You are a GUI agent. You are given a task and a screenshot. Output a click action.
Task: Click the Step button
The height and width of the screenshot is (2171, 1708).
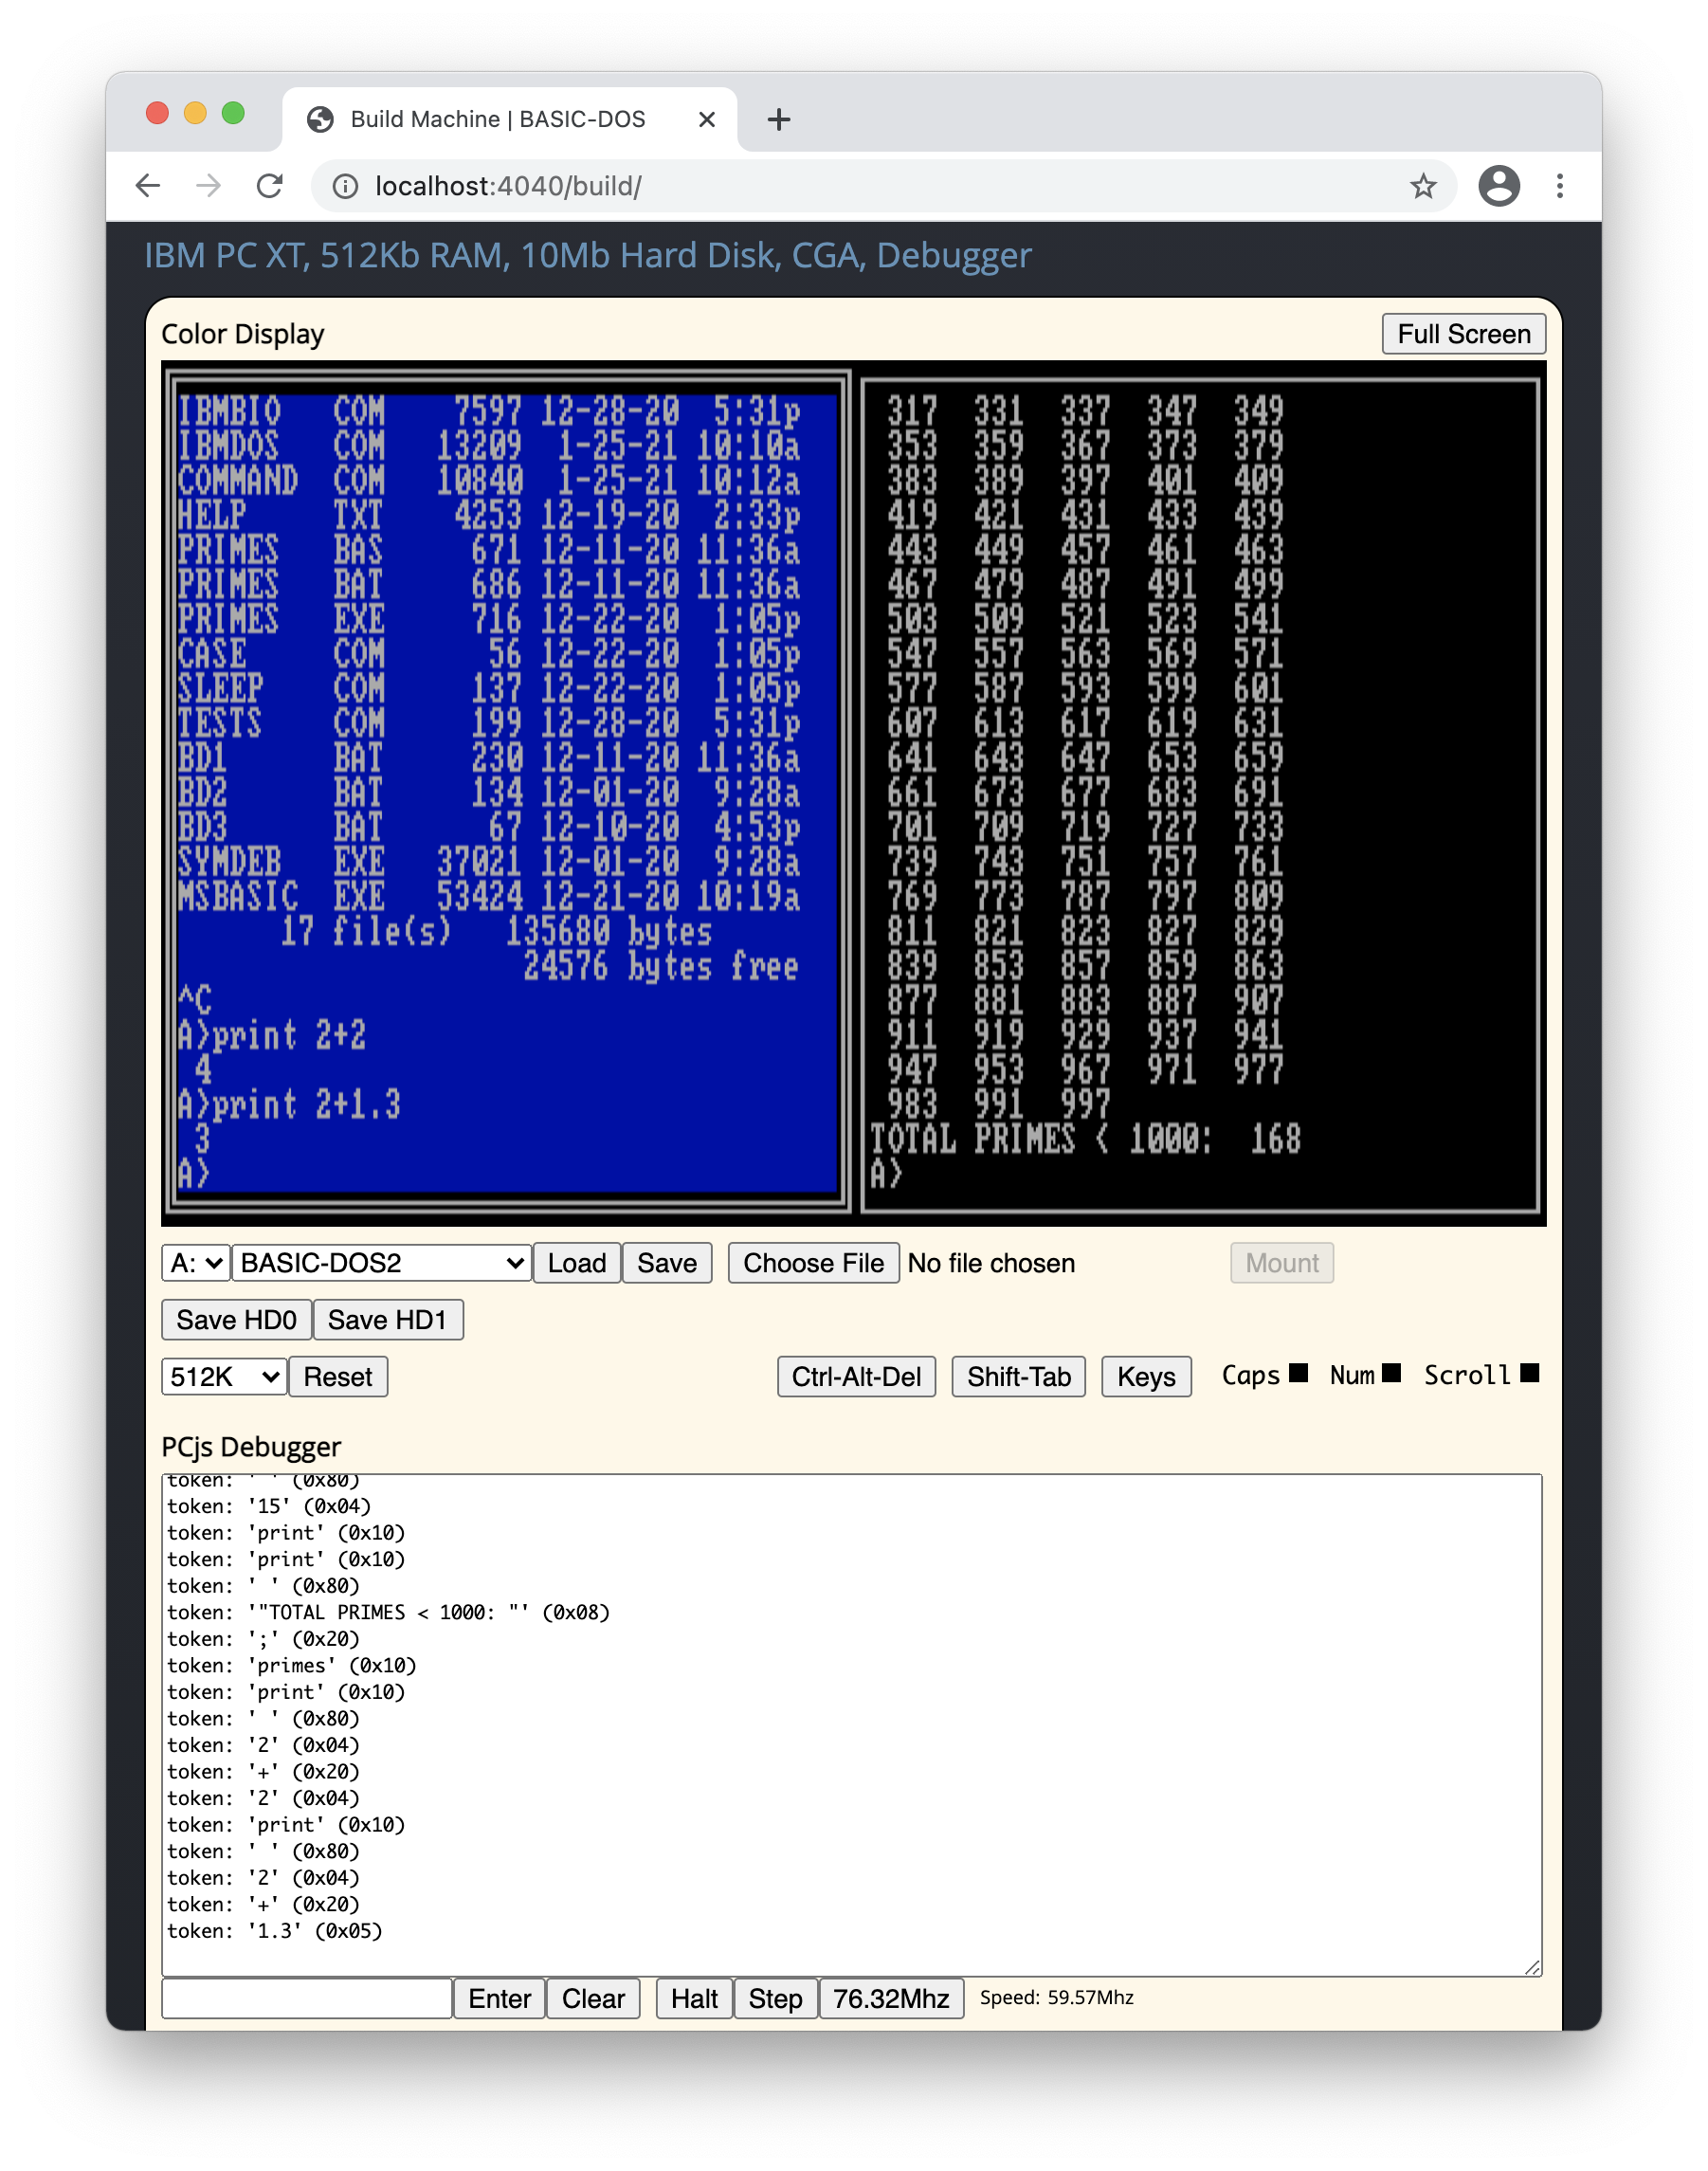[775, 1998]
